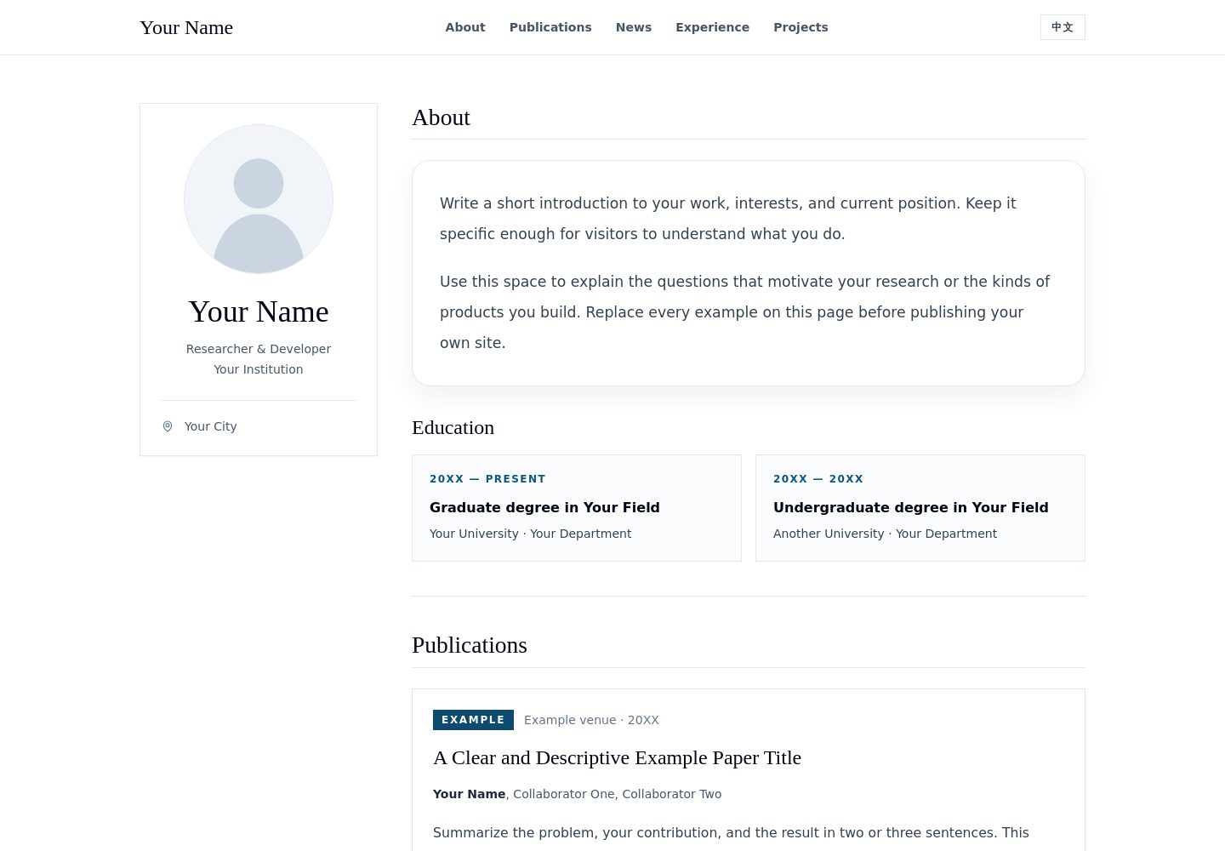Viewport: 1225px width, 851px height.
Task: Click the Your Institution text in the profile card
Action: (259, 369)
